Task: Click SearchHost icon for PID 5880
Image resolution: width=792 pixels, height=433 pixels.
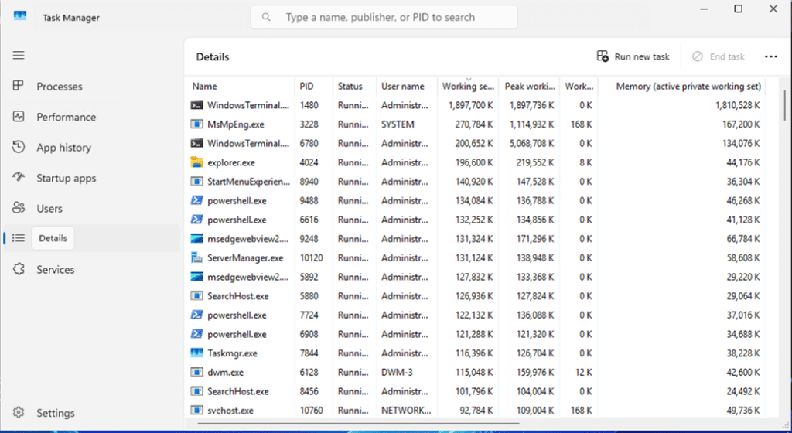Action: point(196,295)
